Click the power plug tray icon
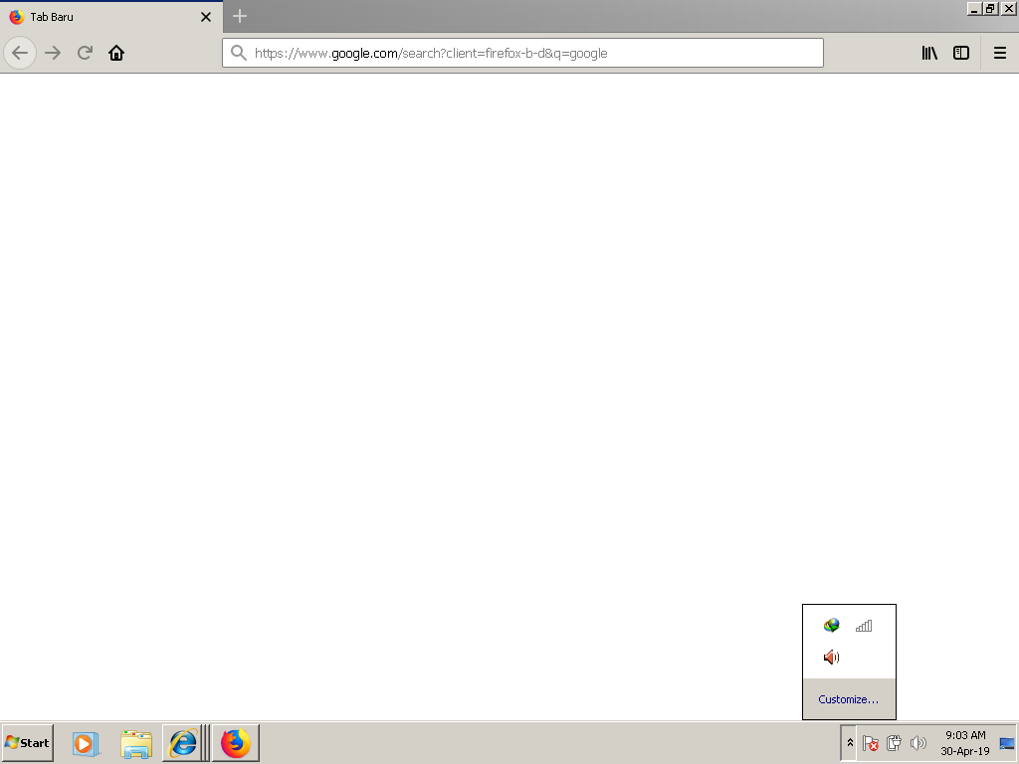 [895, 742]
